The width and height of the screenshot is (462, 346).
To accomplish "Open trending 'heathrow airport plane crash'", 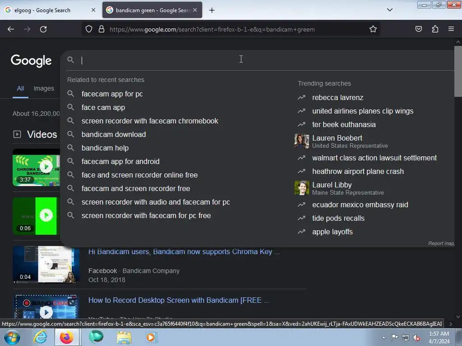I will coord(358,171).
